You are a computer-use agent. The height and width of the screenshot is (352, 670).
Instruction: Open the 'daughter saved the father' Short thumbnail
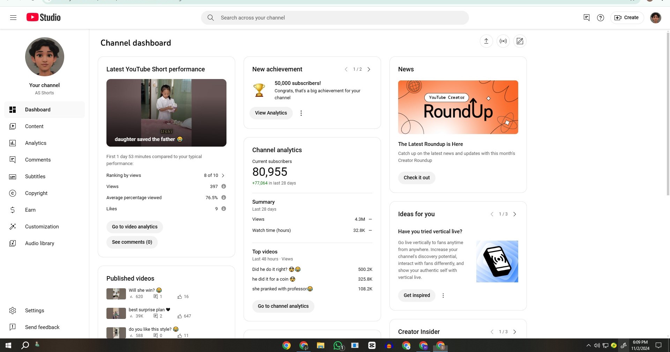[x=166, y=113]
